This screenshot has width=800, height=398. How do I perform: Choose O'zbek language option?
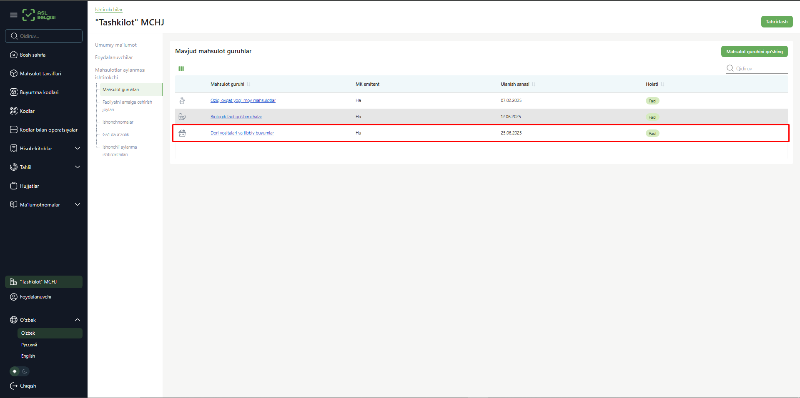pyautogui.click(x=50, y=333)
